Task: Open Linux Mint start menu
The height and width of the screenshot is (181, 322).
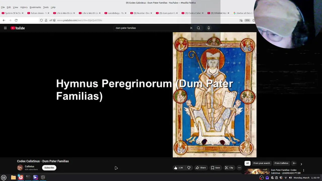Action: 4,177
